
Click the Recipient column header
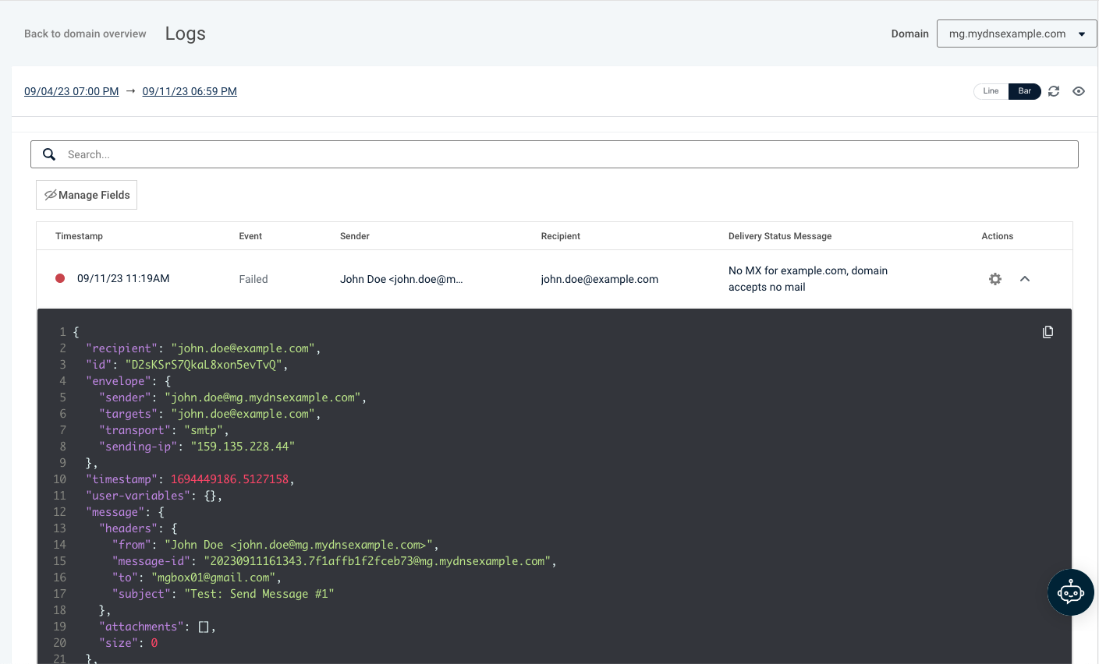[561, 236]
